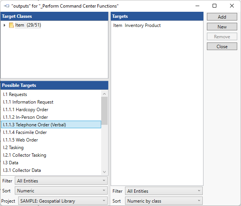This screenshot has height=206, width=241.
Task: Pick 'I.1.1.5 Web Order' in the list
Action: pyautogui.click(x=20, y=140)
